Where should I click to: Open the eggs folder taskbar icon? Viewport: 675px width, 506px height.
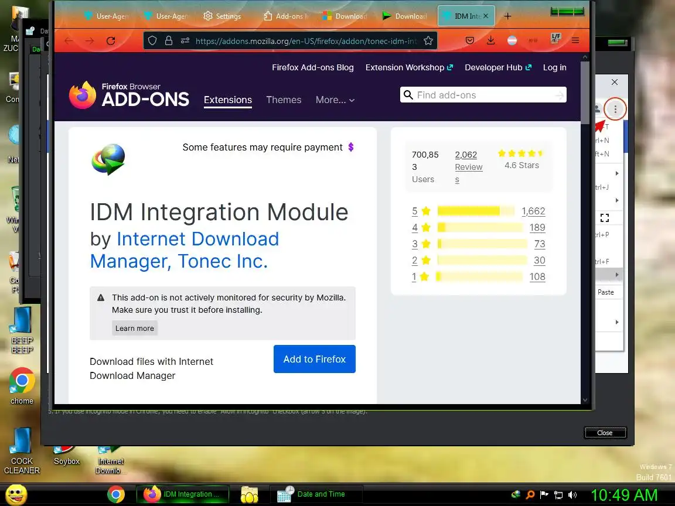pos(249,494)
